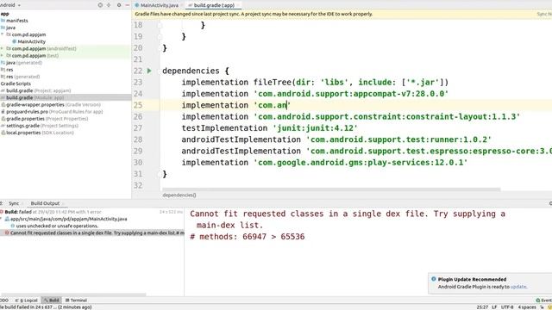Open build.gradle (Project: appjam)
This screenshot has height=310, width=552.
coord(38,90)
